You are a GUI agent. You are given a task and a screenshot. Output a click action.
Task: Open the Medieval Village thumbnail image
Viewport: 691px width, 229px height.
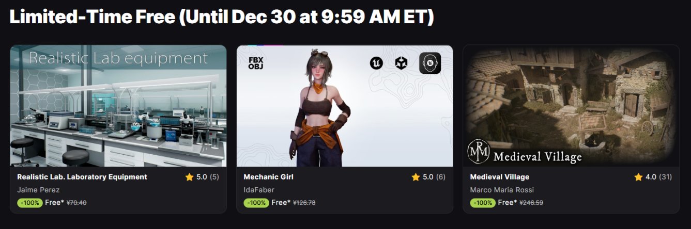571,106
